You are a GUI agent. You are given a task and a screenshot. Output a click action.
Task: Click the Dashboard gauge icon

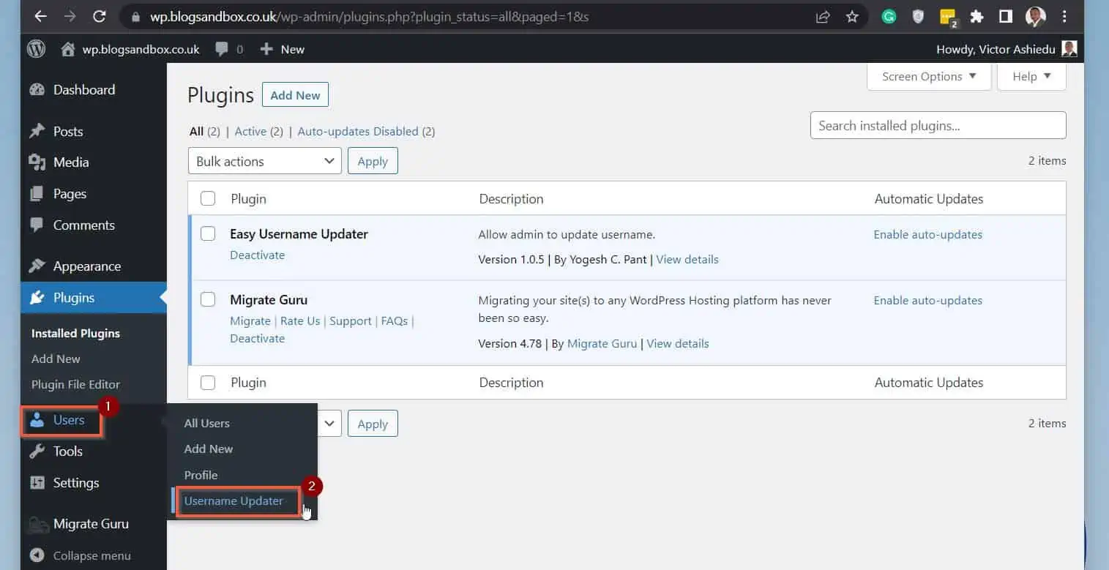click(37, 90)
